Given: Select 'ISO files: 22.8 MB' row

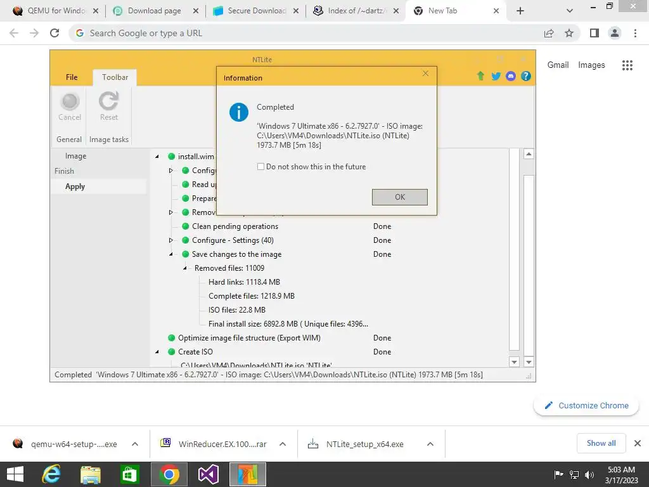Looking at the screenshot, I should [237, 309].
